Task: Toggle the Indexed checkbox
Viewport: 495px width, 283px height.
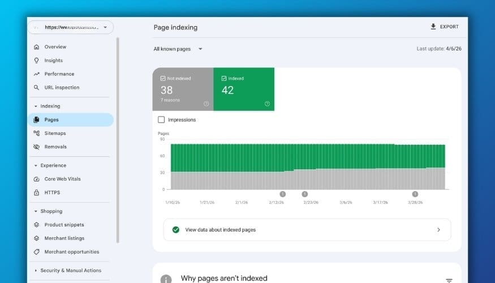Action: click(224, 78)
